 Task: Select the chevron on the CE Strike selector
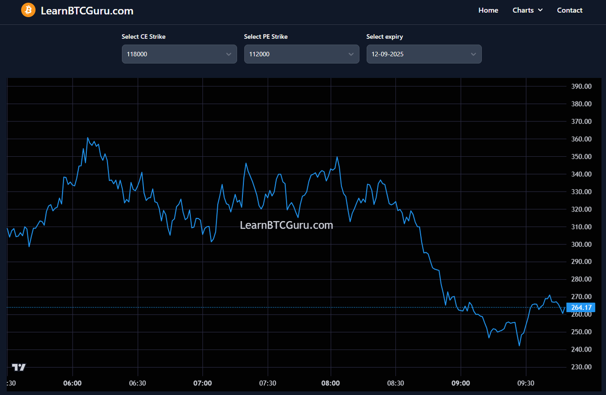click(228, 54)
